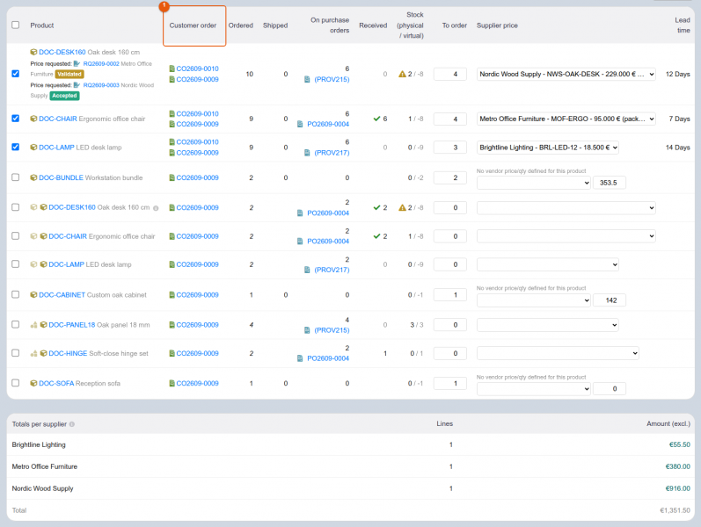The height and width of the screenshot is (527, 701).
Task: Click the order document icon before CO2609-0009 in DOC-CABINET row
Action: point(172,295)
